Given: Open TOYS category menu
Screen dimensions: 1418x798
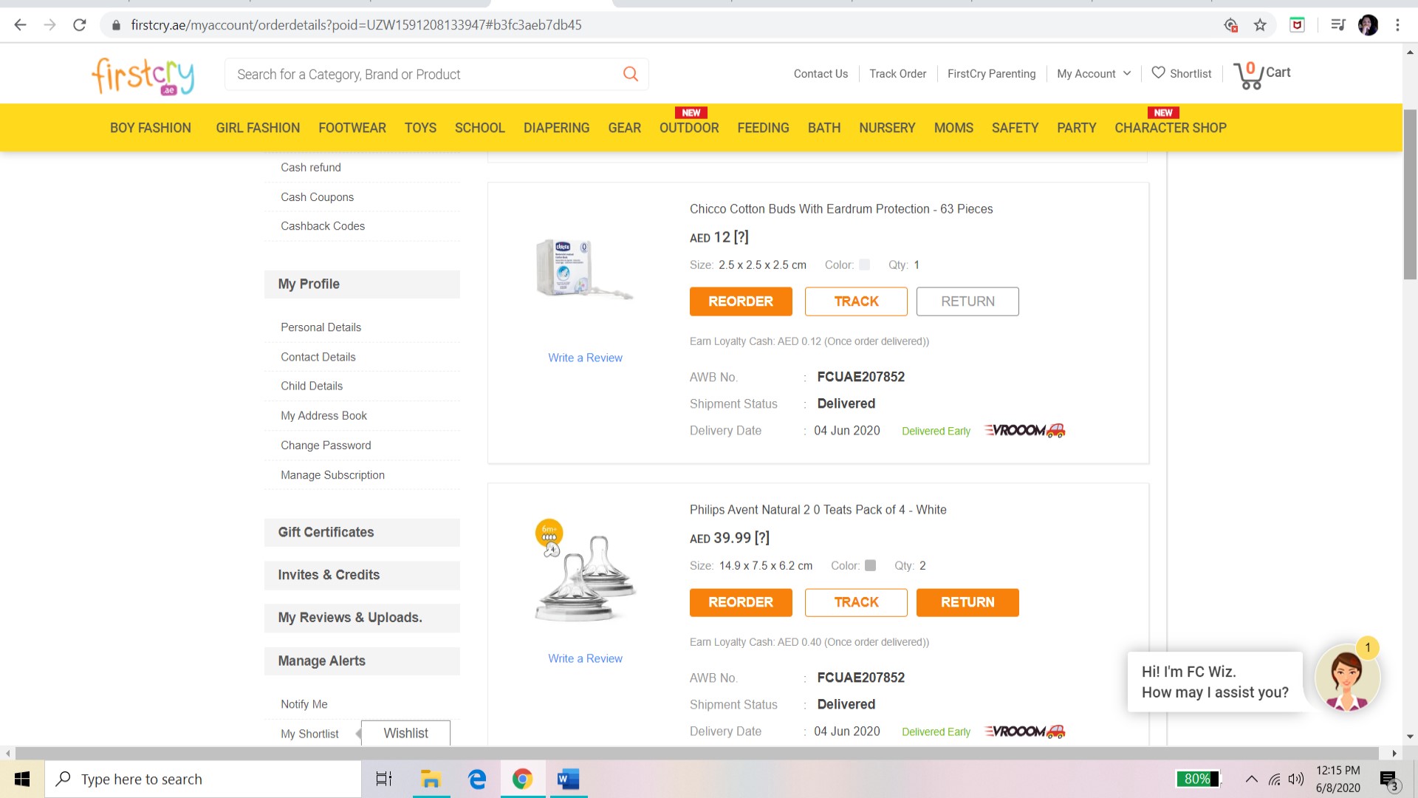Looking at the screenshot, I should point(420,128).
